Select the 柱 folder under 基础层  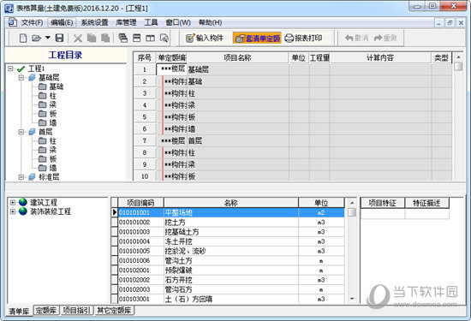pyautogui.click(x=47, y=96)
